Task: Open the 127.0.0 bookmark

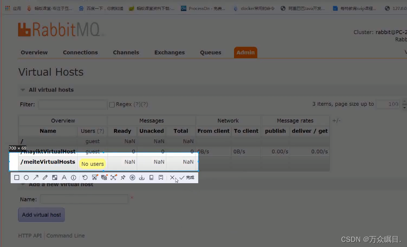Action: pyautogui.click(x=396, y=8)
